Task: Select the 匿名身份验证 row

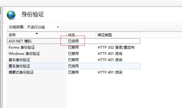Action: click(74, 66)
